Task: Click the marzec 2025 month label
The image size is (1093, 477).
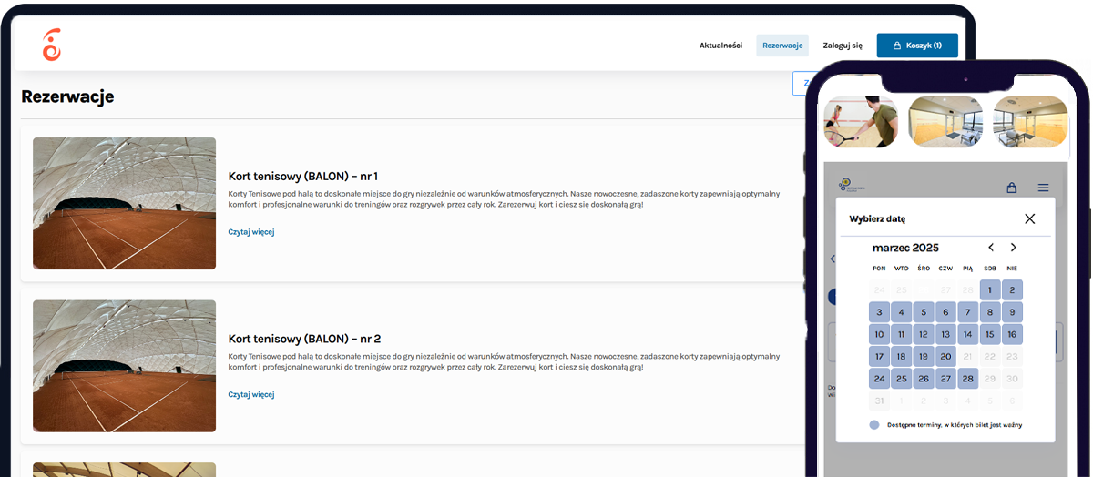Action: point(905,248)
